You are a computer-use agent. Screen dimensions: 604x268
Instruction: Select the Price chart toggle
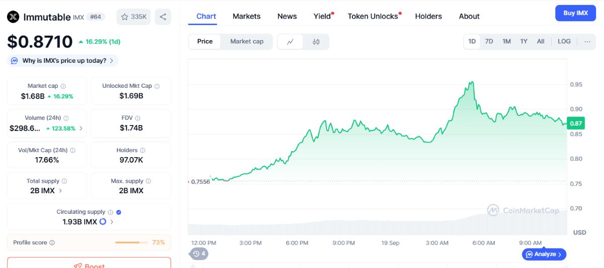pos(205,42)
